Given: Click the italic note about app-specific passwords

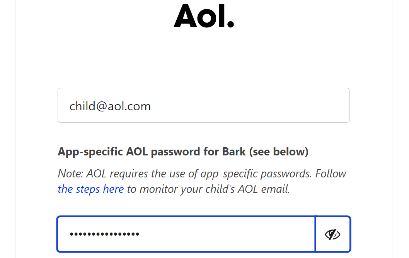Looking at the screenshot, I should (x=202, y=174).
